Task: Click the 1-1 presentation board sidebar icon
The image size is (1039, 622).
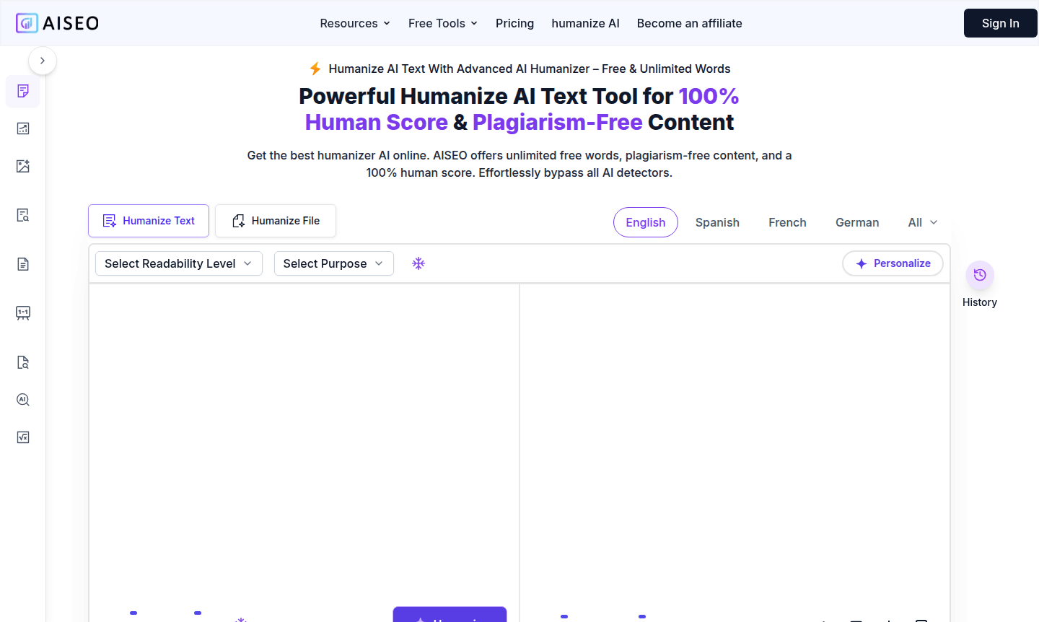Action: pyautogui.click(x=23, y=313)
